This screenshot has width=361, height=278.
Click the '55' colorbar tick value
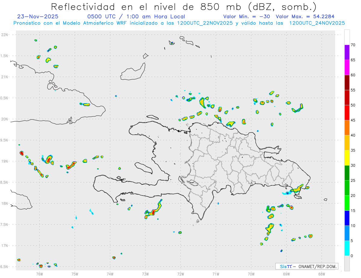(353, 90)
